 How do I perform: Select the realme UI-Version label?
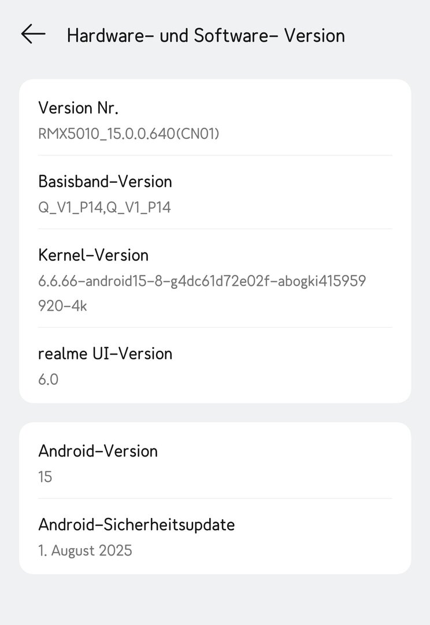tap(105, 353)
